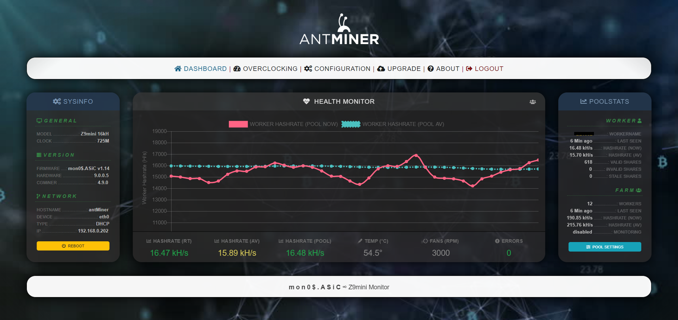Select the monitoring status disabled
The height and width of the screenshot is (320, 678).
tap(582, 232)
